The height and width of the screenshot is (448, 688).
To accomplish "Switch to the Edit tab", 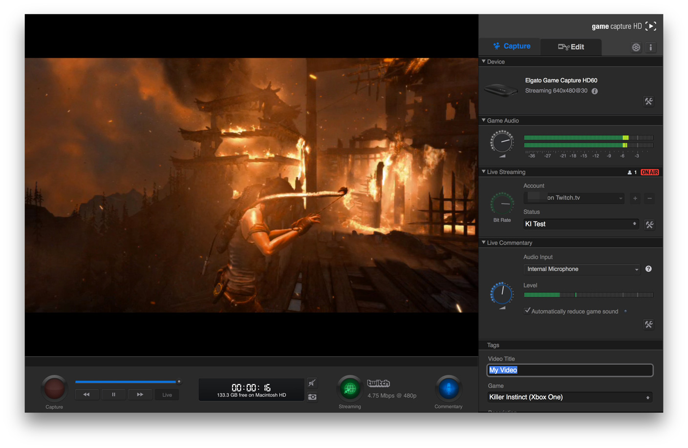I will click(x=571, y=47).
